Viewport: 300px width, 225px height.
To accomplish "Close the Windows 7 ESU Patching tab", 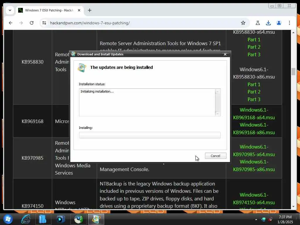I will 79,10.
